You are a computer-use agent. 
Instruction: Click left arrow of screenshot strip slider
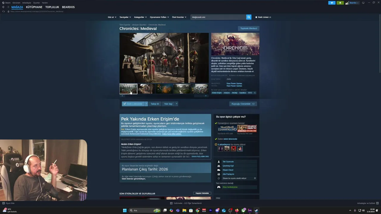[x=122, y=96]
